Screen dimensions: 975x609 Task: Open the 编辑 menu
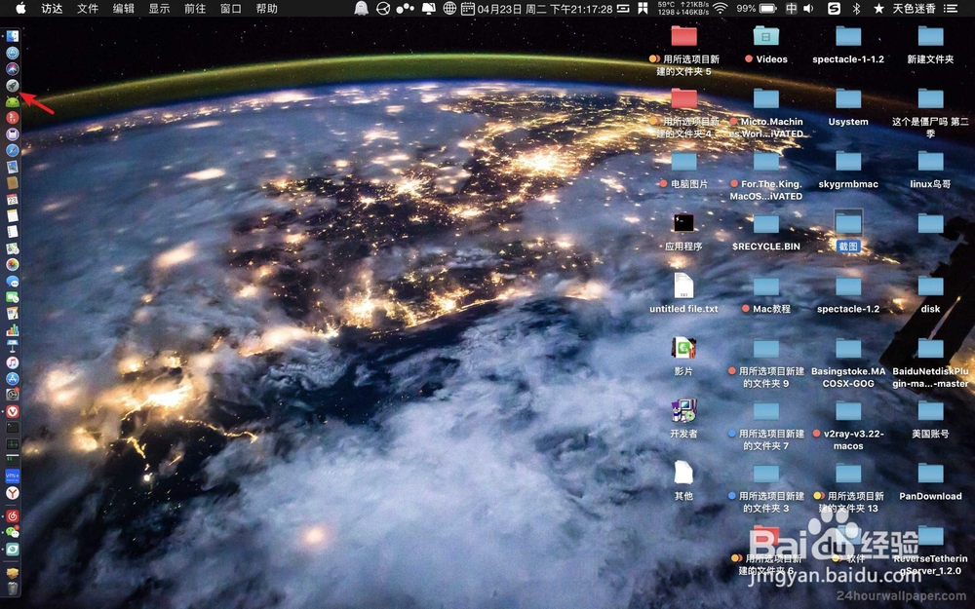(x=122, y=11)
